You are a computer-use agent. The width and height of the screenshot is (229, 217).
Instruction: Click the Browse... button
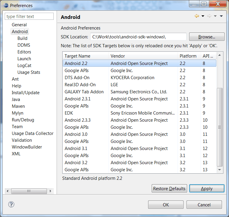point(207,37)
